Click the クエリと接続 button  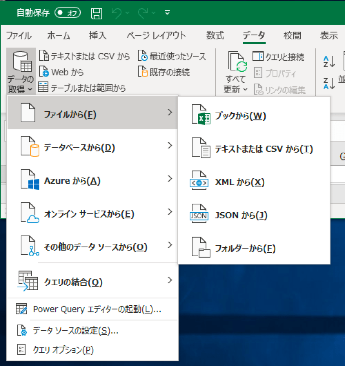tap(279, 56)
